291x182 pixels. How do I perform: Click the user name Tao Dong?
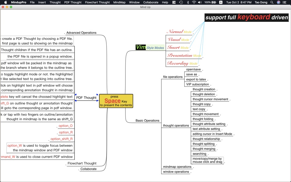coord(261,2)
